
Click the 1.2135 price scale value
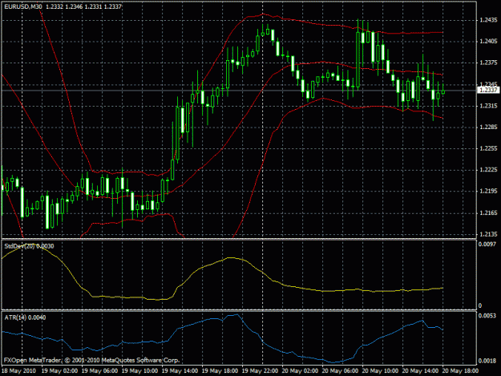tap(488, 234)
